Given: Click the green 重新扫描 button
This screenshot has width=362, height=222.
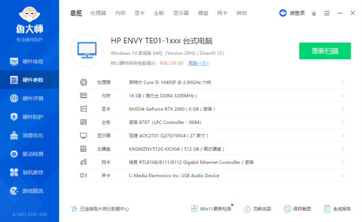Looking at the screenshot, I should point(325,51).
